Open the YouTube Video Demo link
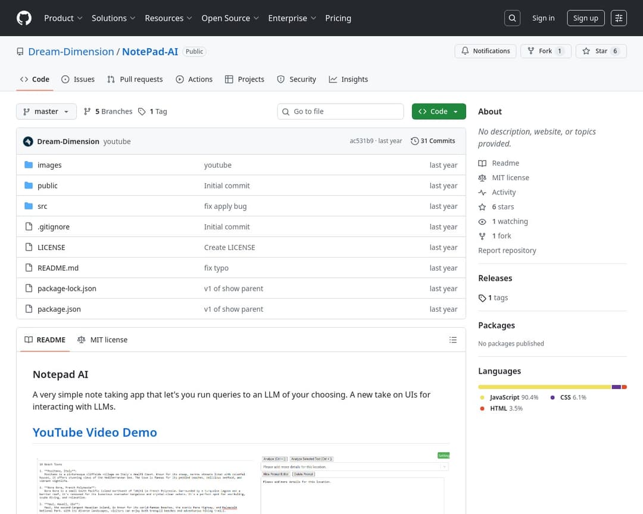The height and width of the screenshot is (514, 643). click(x=95, y=432)
